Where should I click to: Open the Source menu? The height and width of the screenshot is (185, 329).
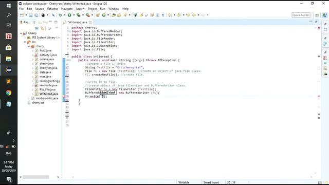click(x=40, y=9)
